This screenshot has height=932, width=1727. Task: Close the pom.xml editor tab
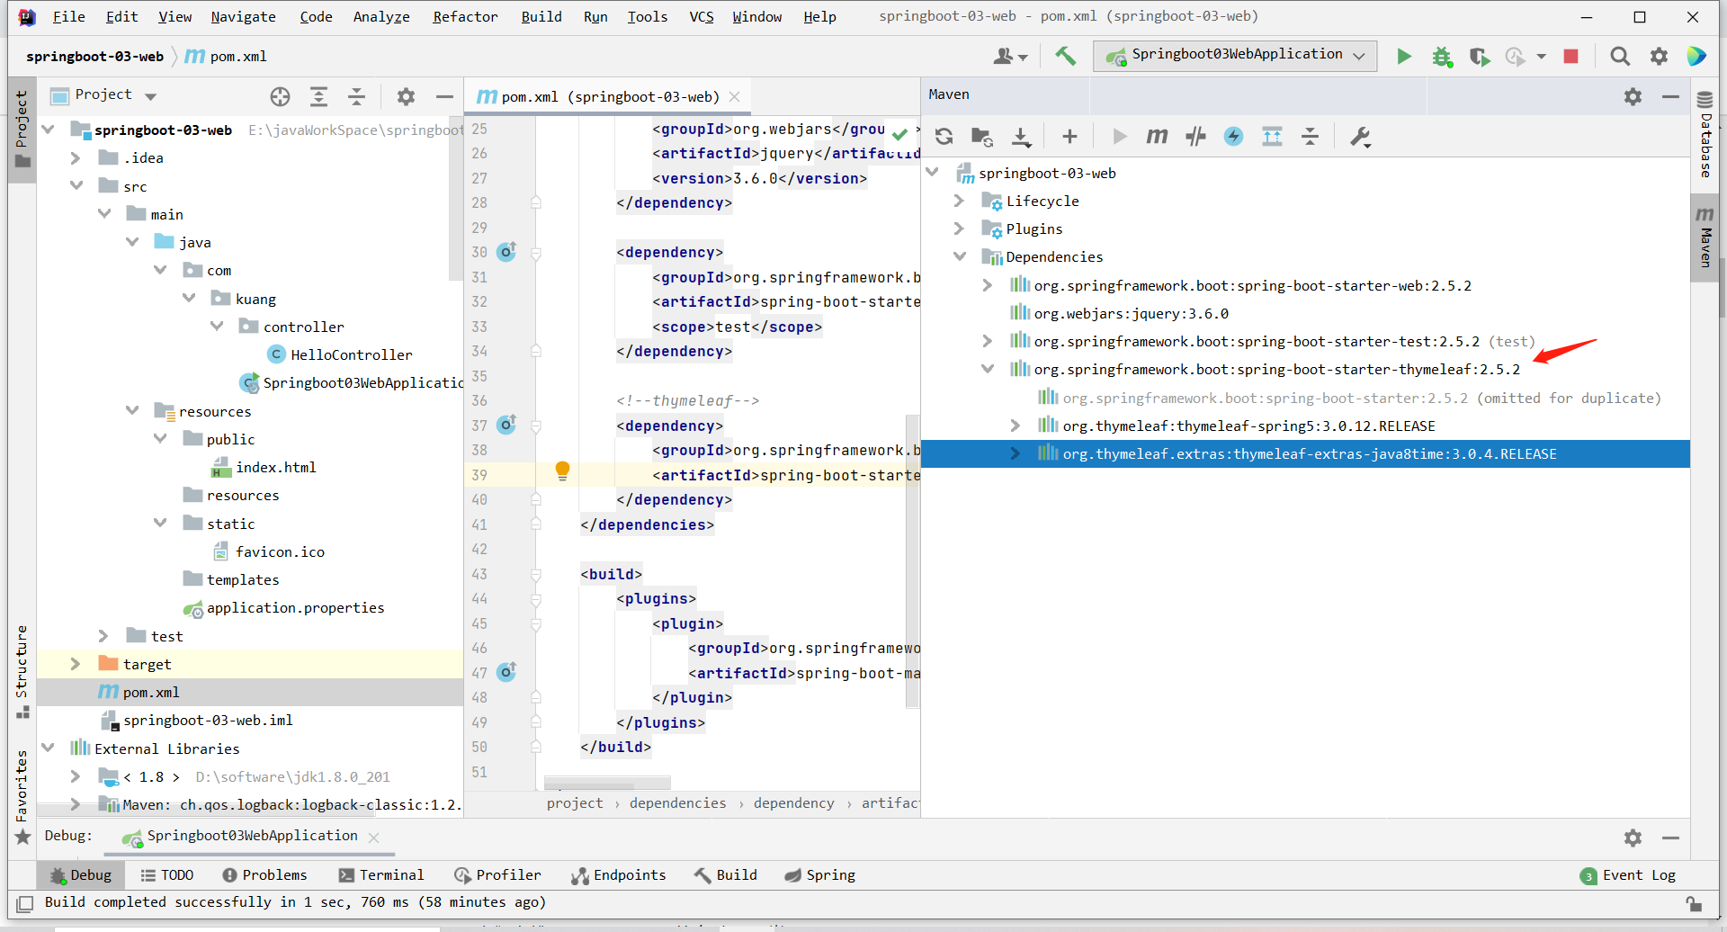735,96
